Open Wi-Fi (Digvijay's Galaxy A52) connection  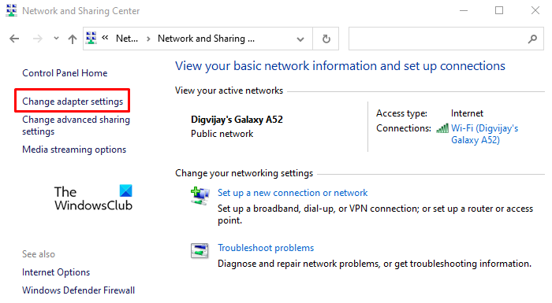pos(485,134)
